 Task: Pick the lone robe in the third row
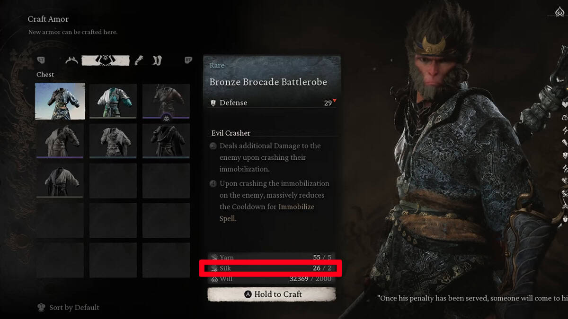click(x=60, y=181)
